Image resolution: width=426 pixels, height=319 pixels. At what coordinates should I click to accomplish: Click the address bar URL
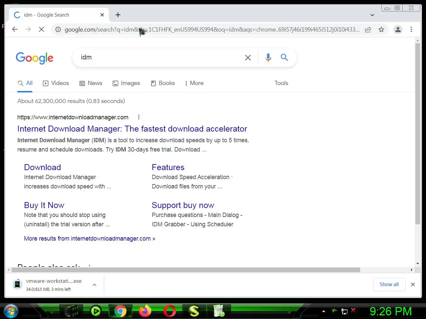[x=212, y=30]
